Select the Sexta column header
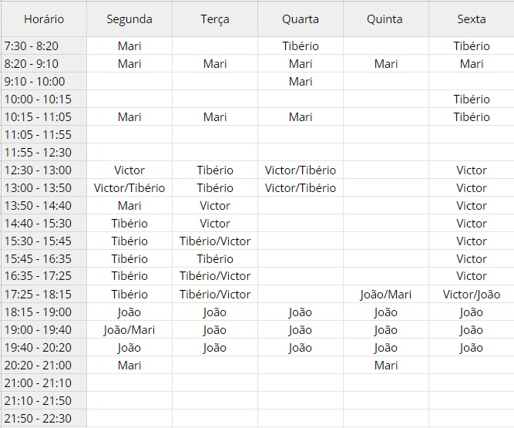 click(x=472, y=19)
